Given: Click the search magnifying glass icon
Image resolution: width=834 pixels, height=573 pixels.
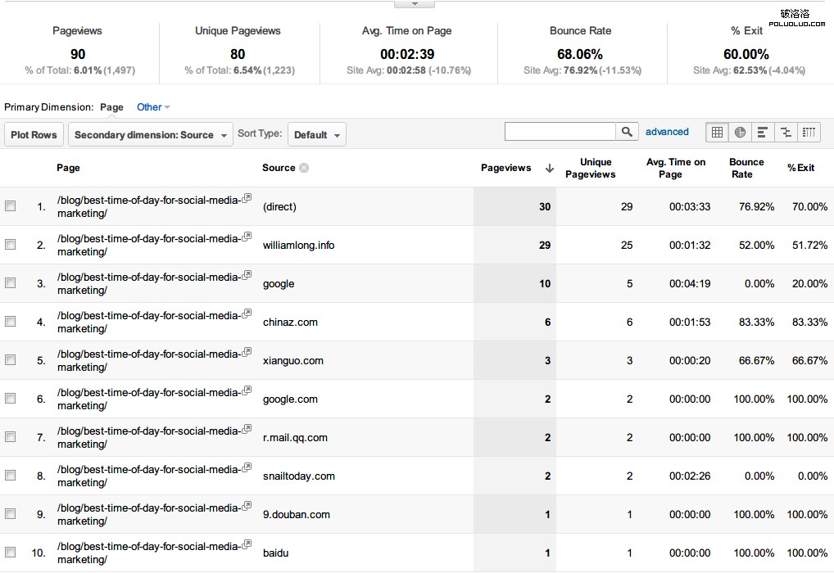Looking at the screenshot, I should [627, 131].
